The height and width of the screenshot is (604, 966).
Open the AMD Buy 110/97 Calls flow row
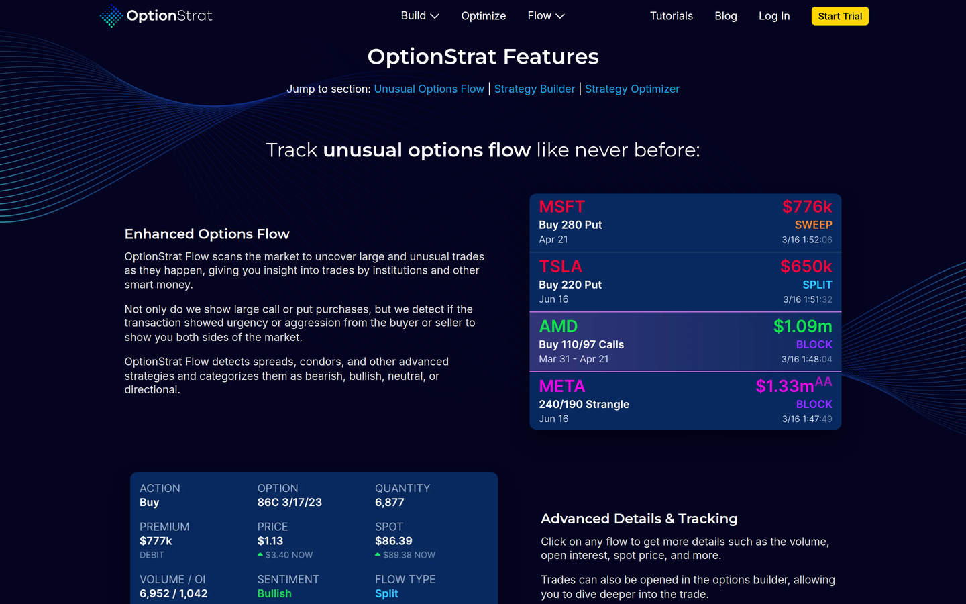(x=686, y=342)
